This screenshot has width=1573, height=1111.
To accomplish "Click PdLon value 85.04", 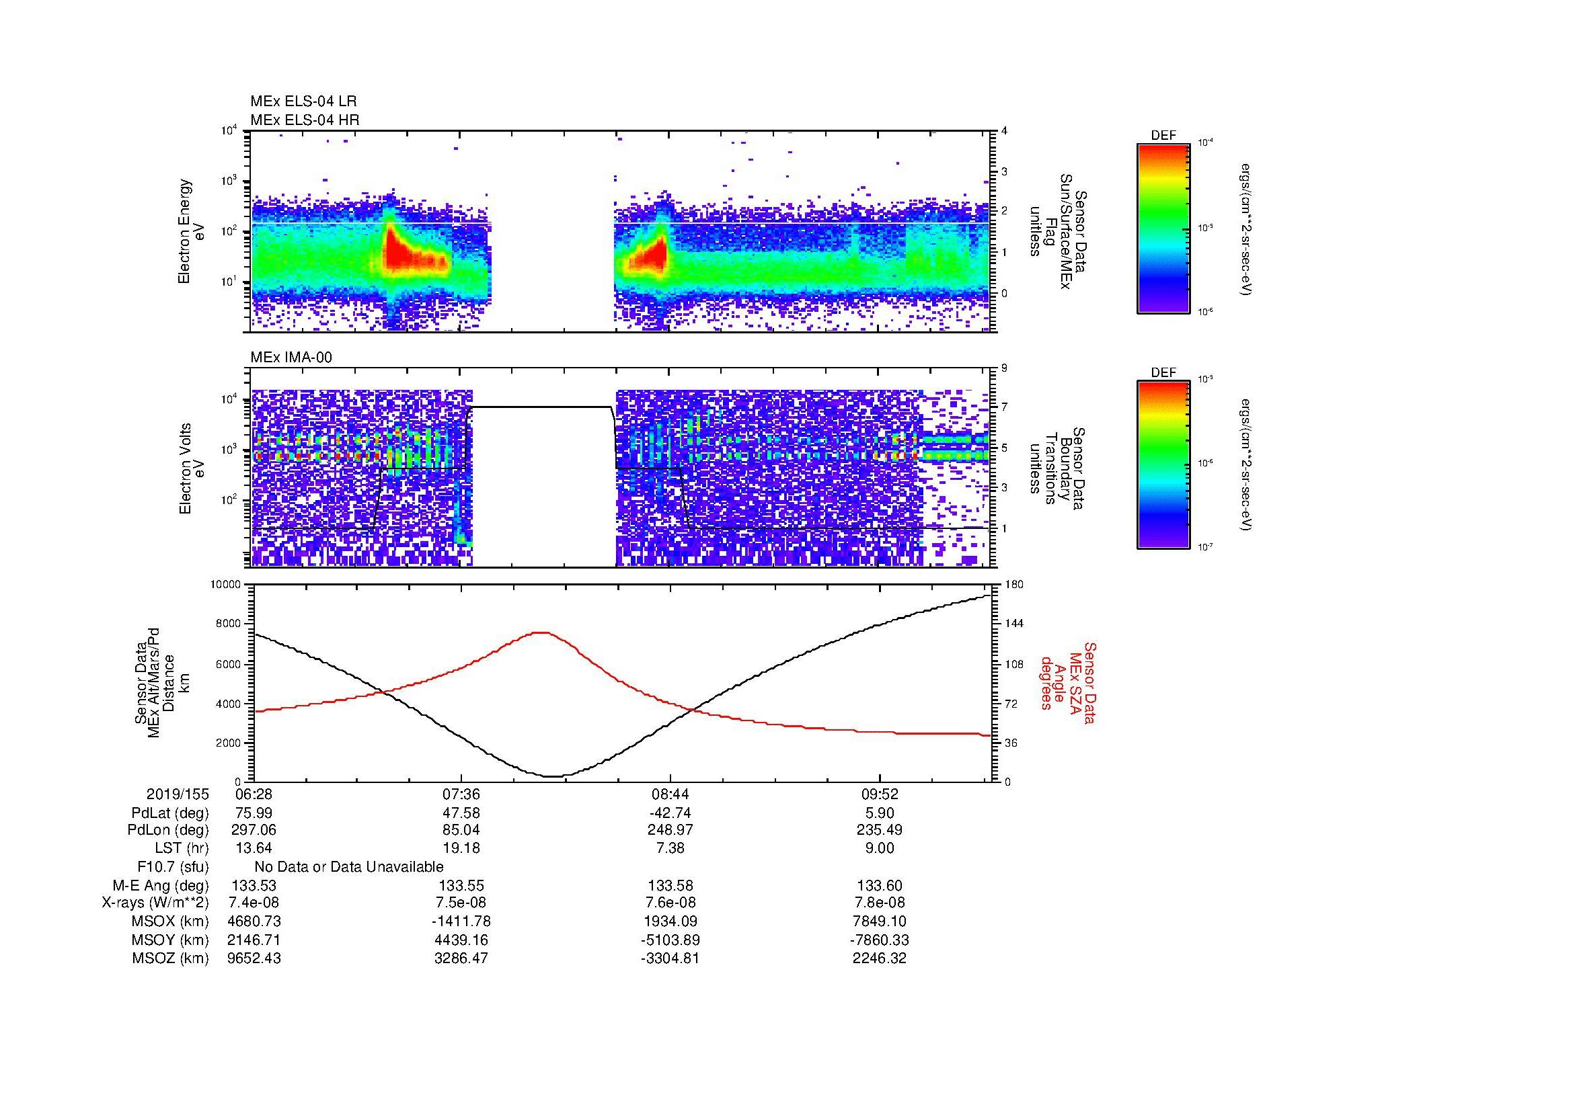I will (462, 830).
